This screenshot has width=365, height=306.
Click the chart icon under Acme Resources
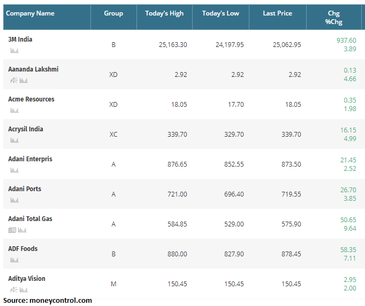(x=14, y=111)
